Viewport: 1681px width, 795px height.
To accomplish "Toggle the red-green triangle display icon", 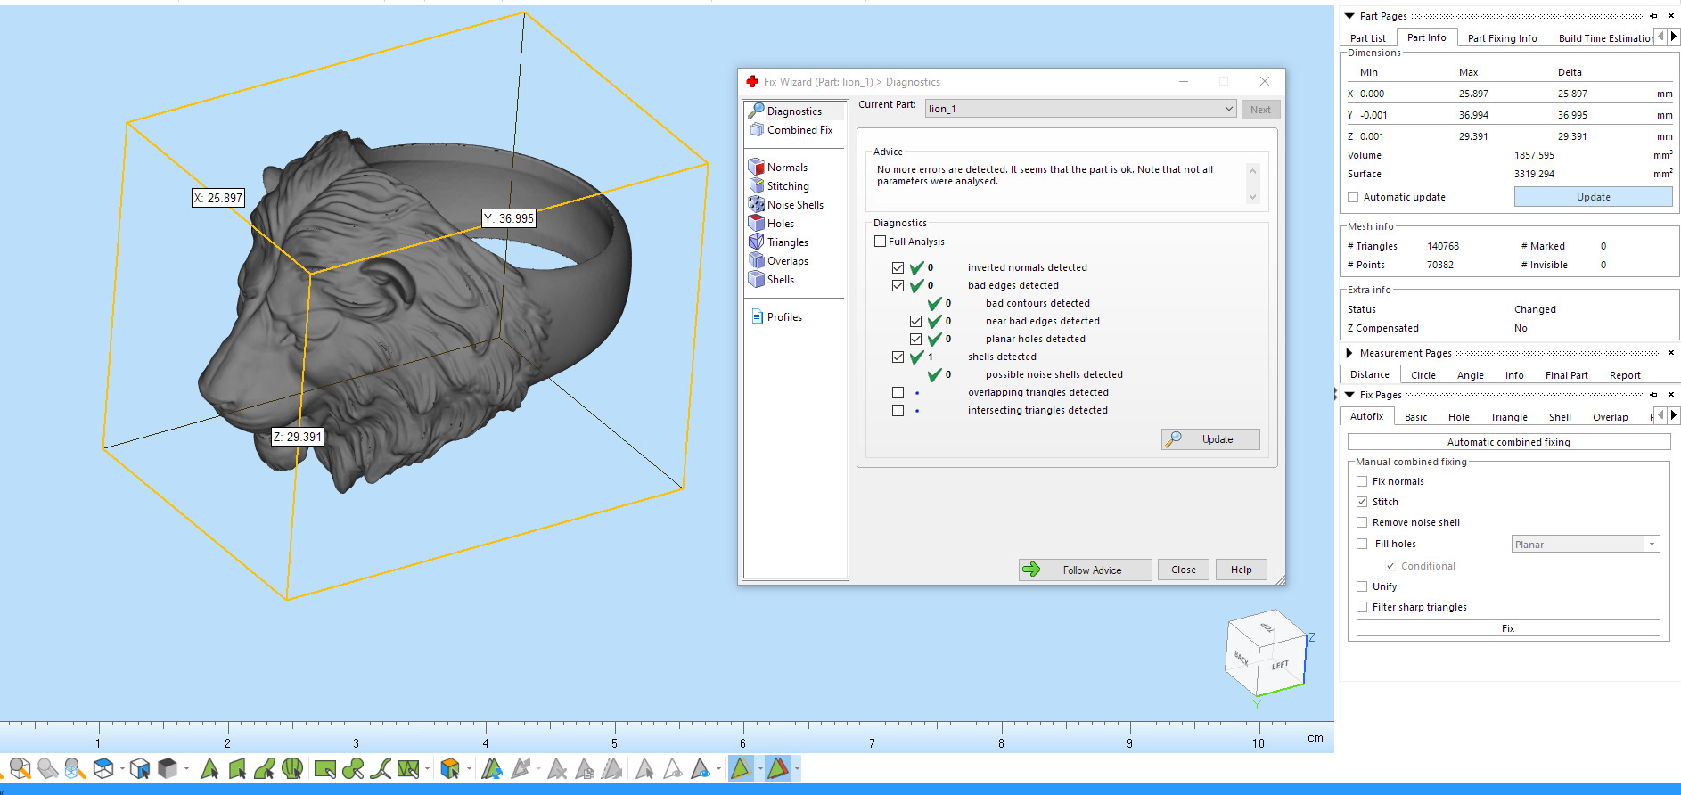I will pyautogui.click(x=778, y=768).
